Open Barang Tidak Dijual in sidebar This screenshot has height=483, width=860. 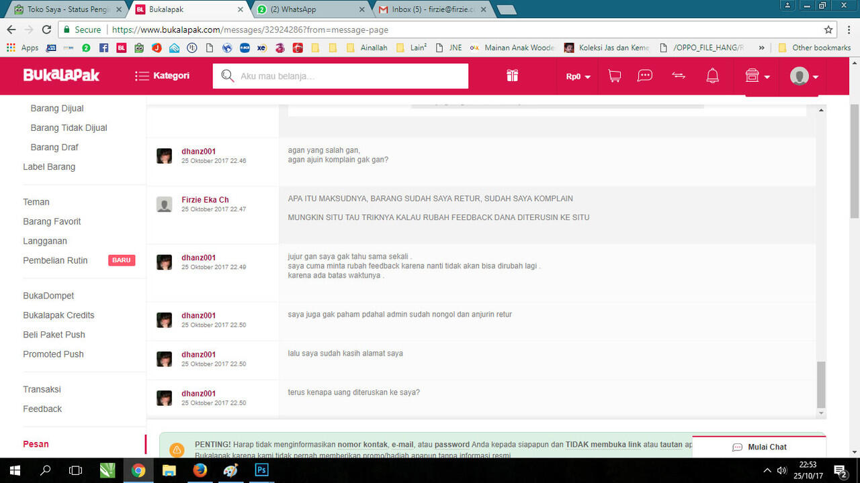(x=69, y=127)
